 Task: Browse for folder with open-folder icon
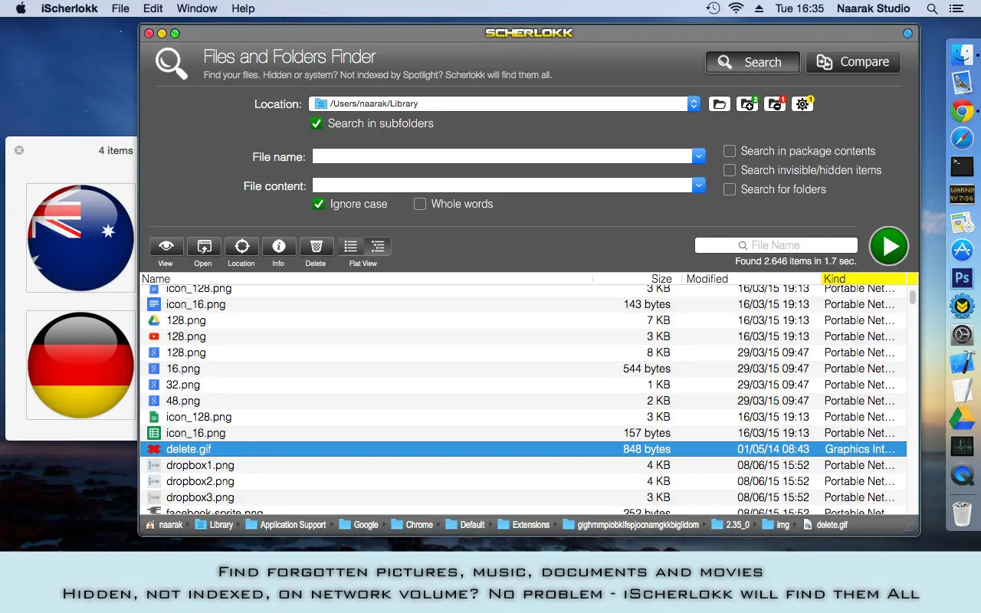719,104
